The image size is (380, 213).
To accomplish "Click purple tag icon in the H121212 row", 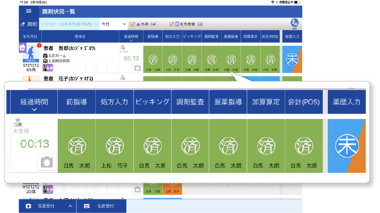I will [48, 189].
